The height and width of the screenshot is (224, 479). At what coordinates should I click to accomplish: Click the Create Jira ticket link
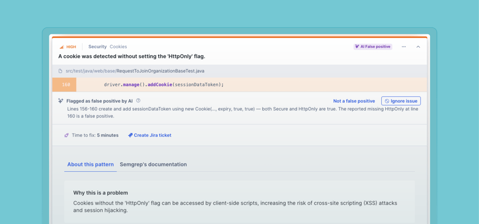tap(152, 135)
